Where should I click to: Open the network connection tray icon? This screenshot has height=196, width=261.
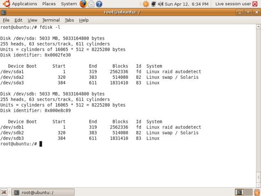(x=153, y=4)
